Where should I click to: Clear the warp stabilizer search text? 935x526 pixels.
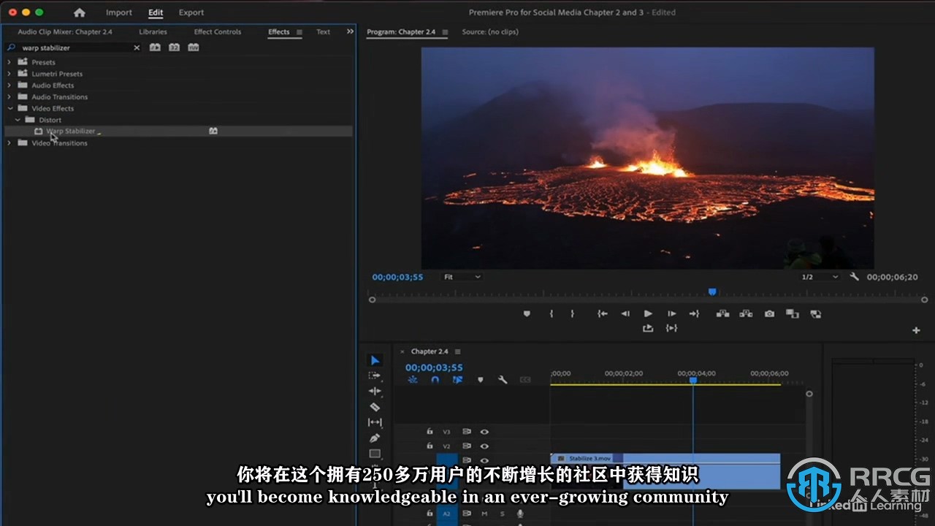click(137, 47)
